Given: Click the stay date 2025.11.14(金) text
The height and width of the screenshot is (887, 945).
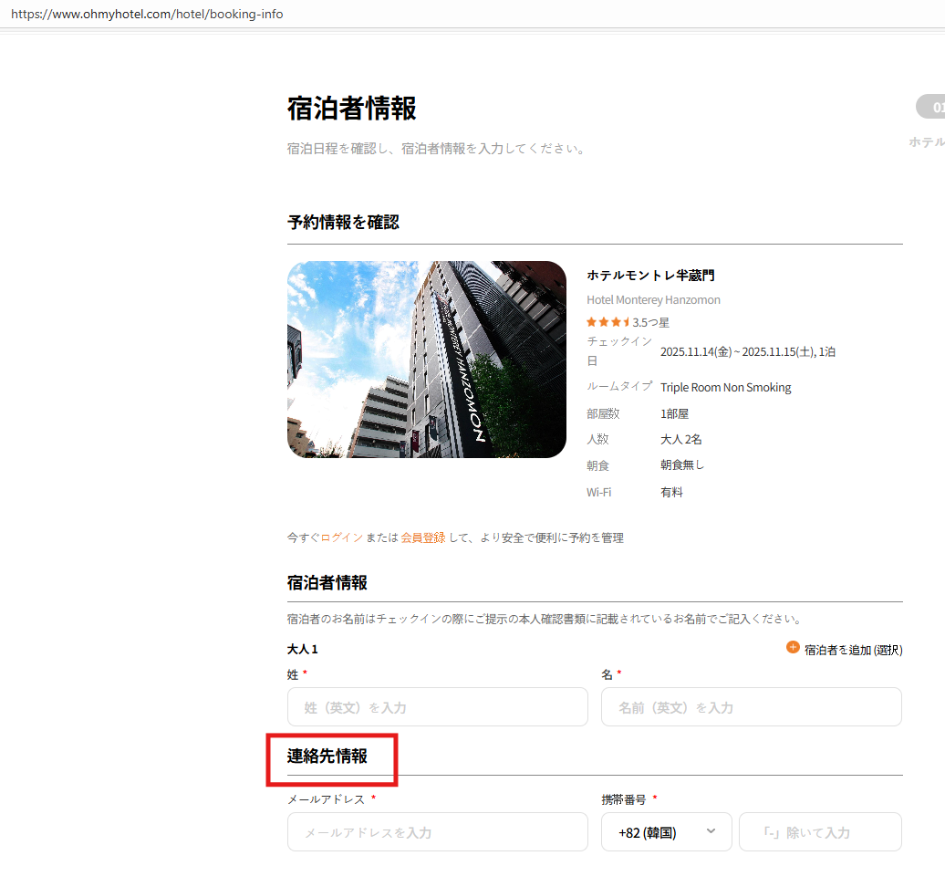Looking at the screenshot, I should (696, 351).
